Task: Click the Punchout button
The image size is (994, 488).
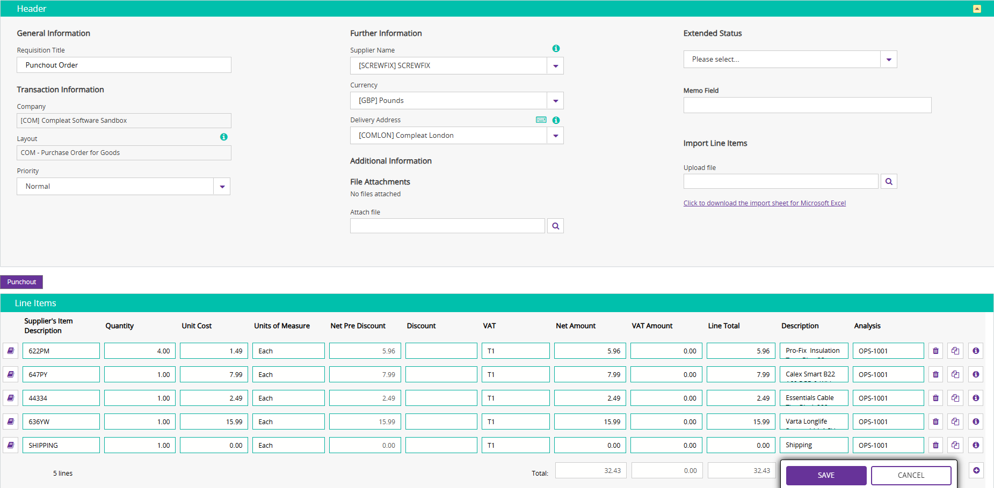Action: [21, 282]
